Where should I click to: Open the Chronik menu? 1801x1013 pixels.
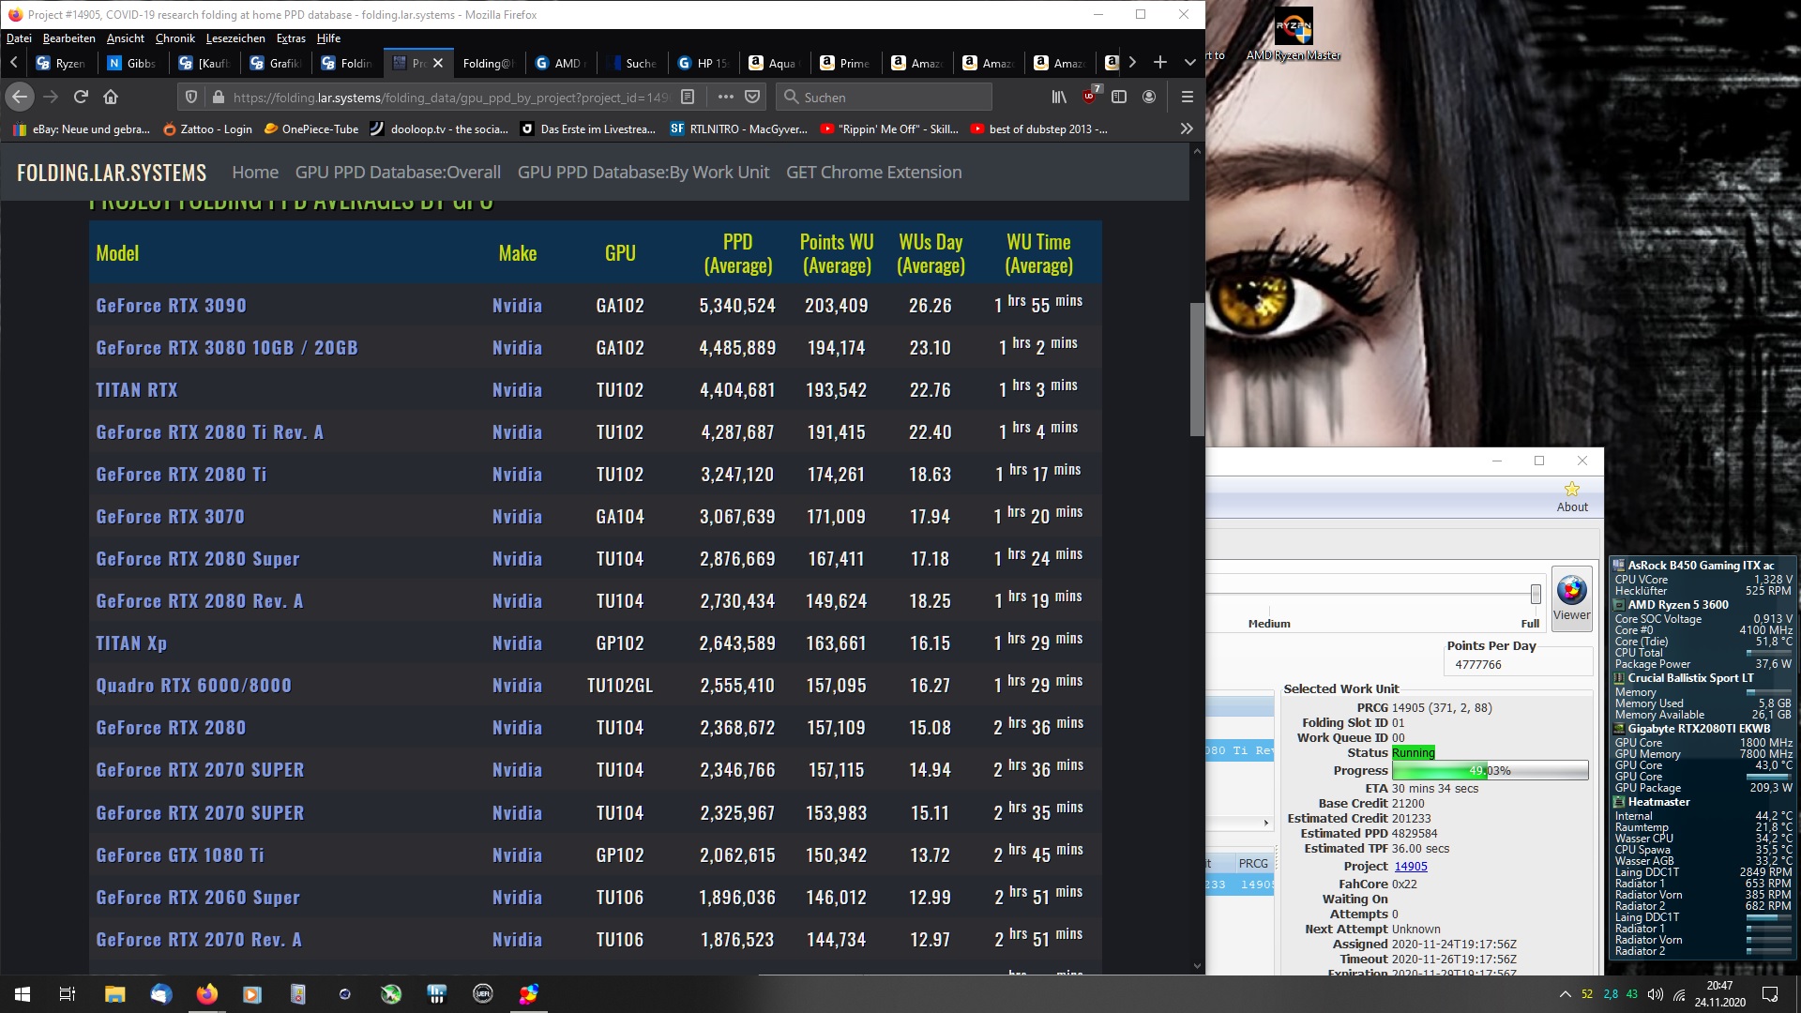(174, 38)
